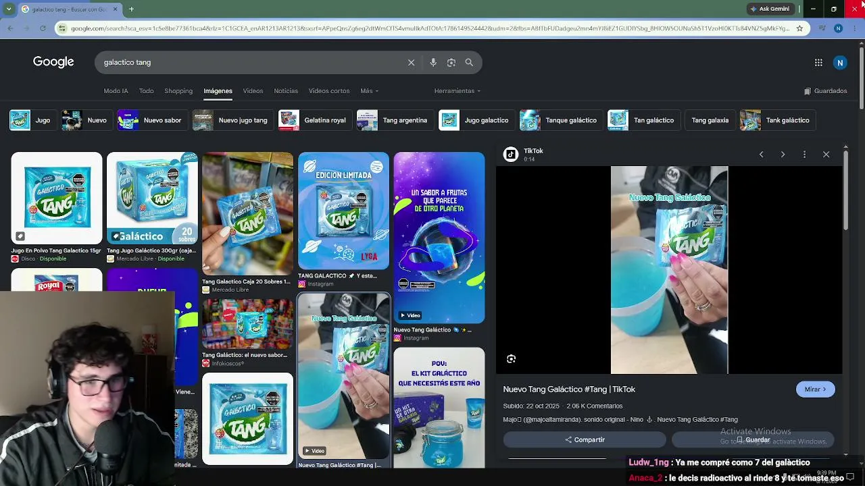Close the TikTok image preview panel
Screen dimensions: 865x486
pos(826,155)
